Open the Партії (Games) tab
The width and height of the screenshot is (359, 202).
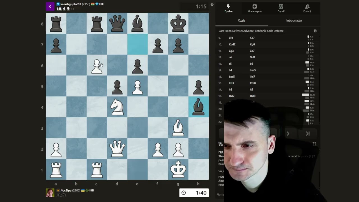coord(281,8)
